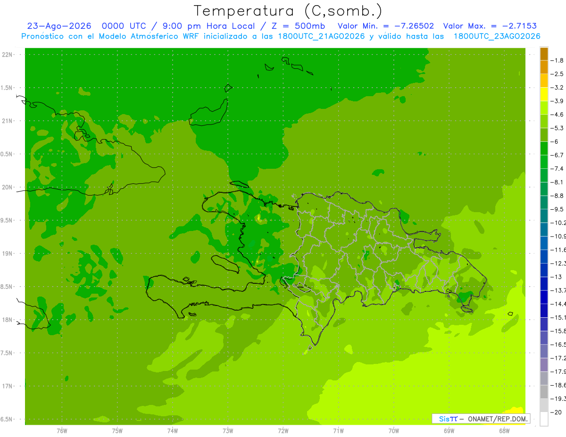
Task: Pick the olive-green swatch between -5.3 and -6
Action: click(x=544, y=135)
